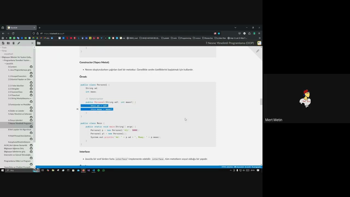Click the comment marker beside highlighted code
Image resolution: width=350 pixels, height=197 pixels.
click(77, 109)
